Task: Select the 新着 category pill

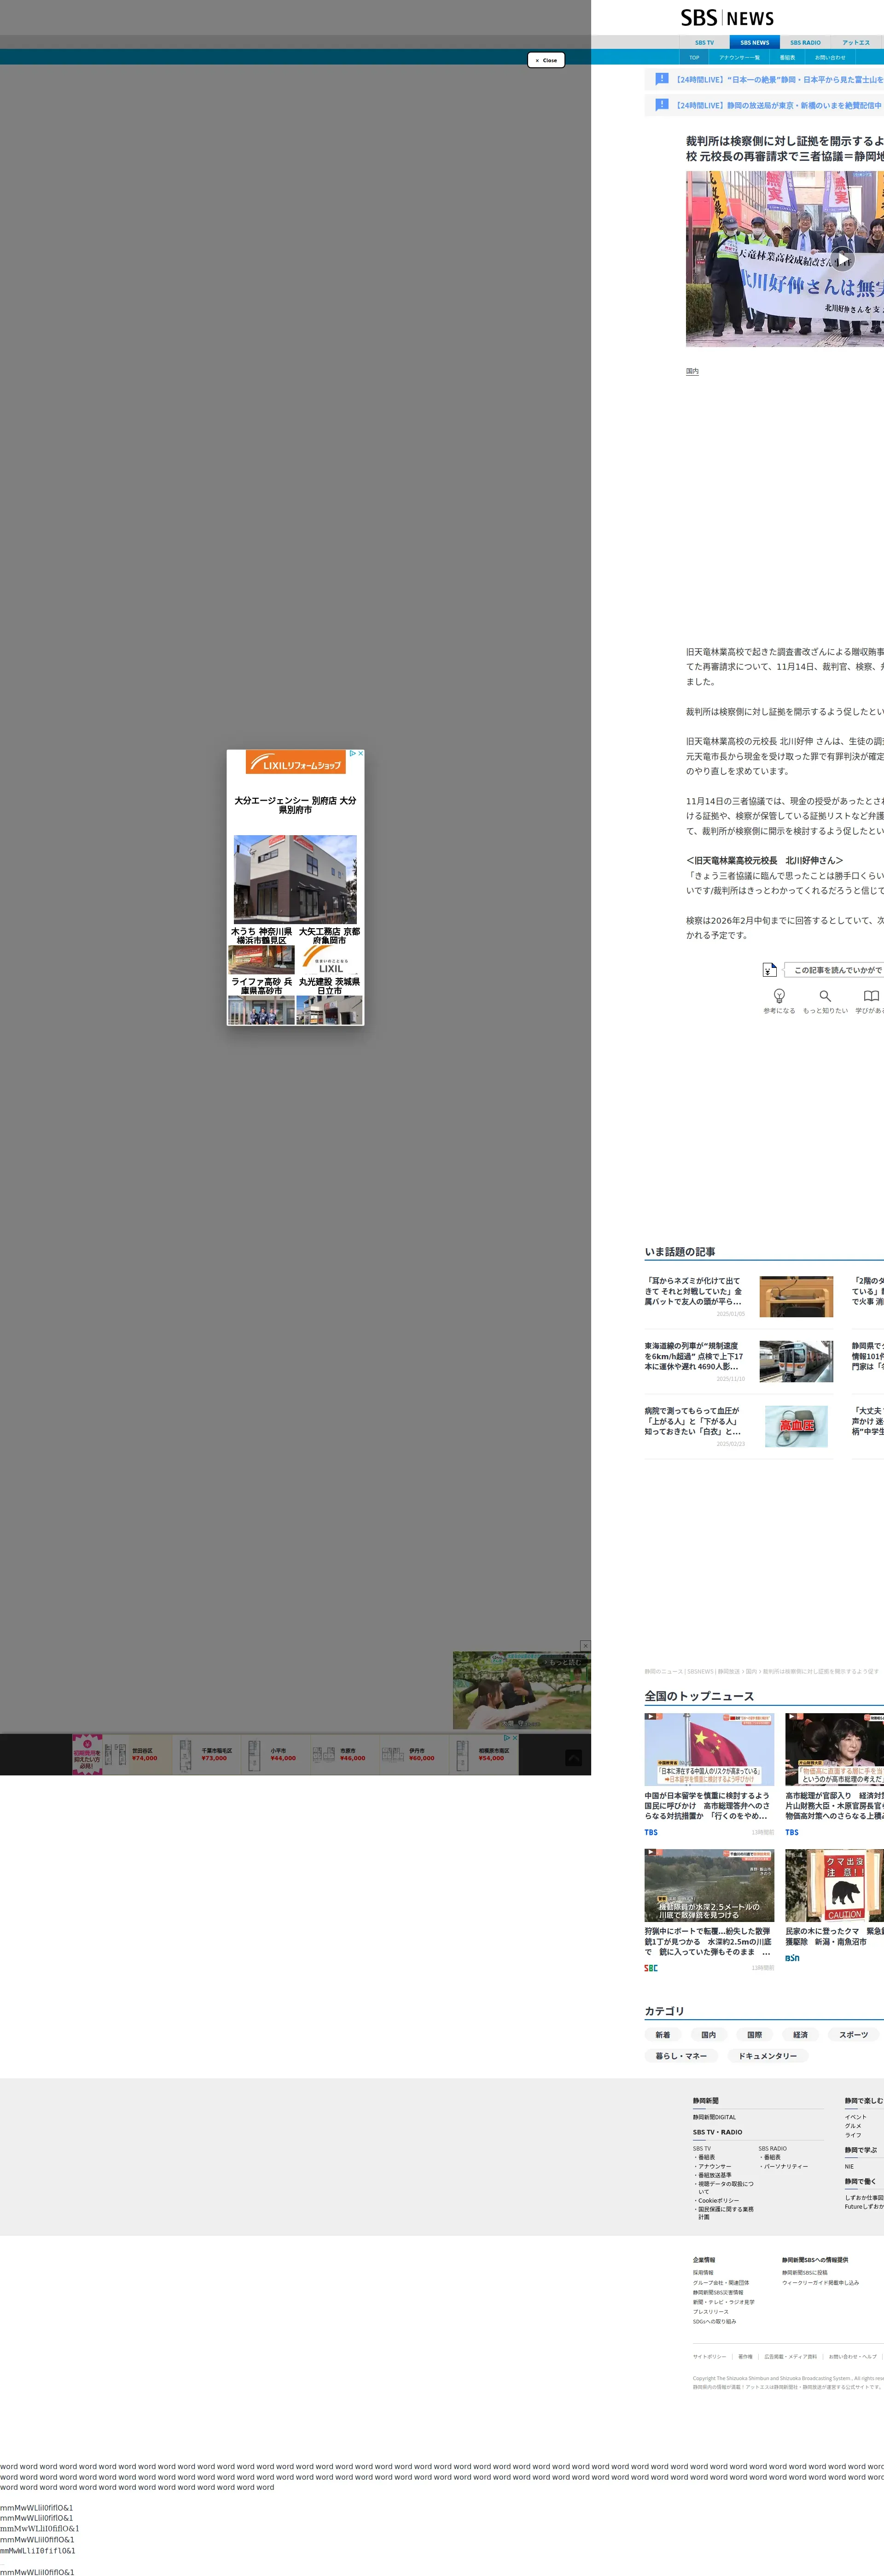Action: pos(663,2034)
